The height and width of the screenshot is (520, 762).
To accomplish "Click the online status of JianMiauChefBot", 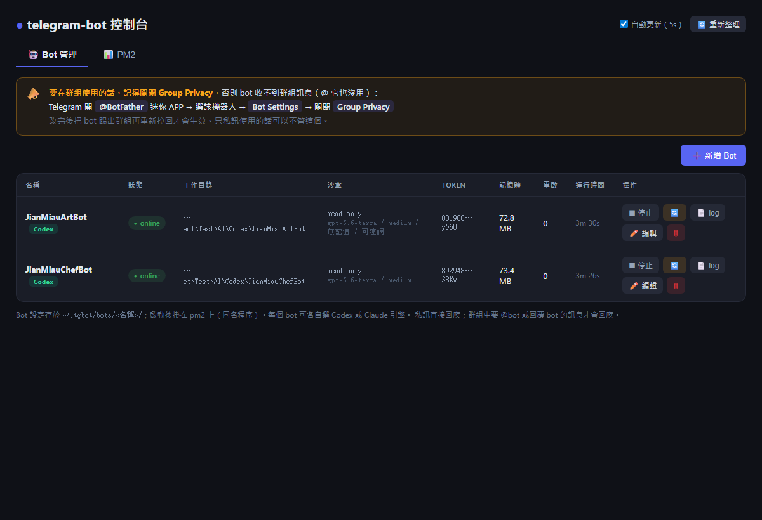I will 147,276.
